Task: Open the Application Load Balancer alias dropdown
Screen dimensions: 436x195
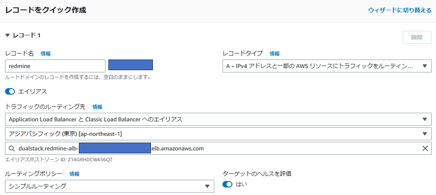Action: [218, 120]
